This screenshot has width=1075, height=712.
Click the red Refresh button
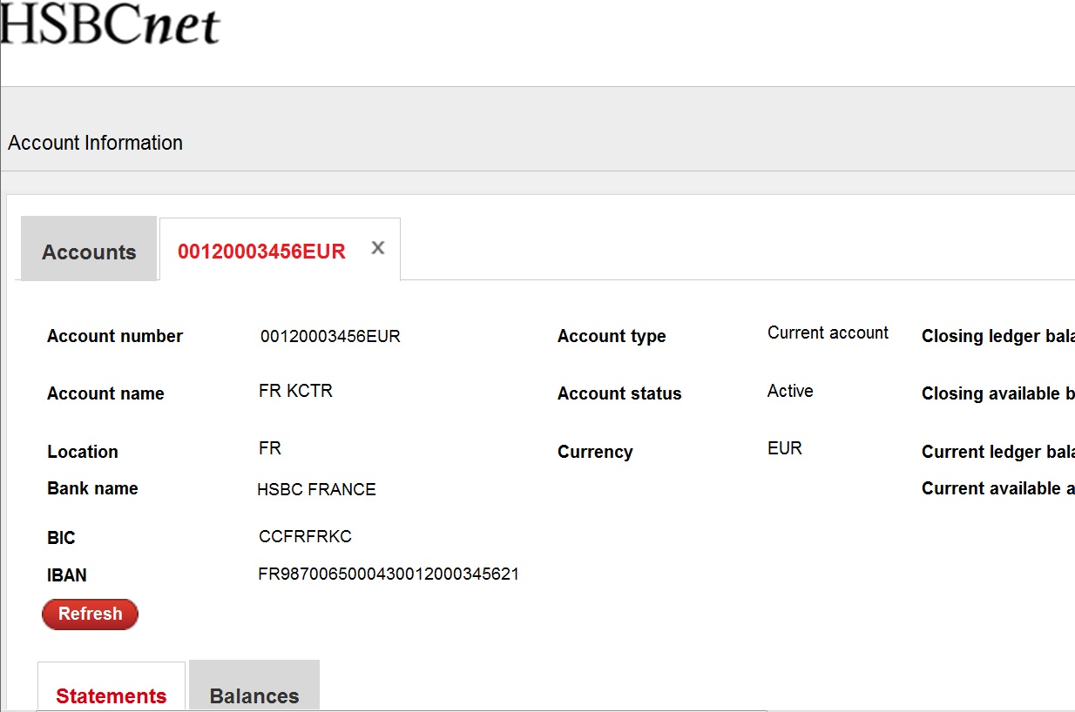[x=90, y=614]
